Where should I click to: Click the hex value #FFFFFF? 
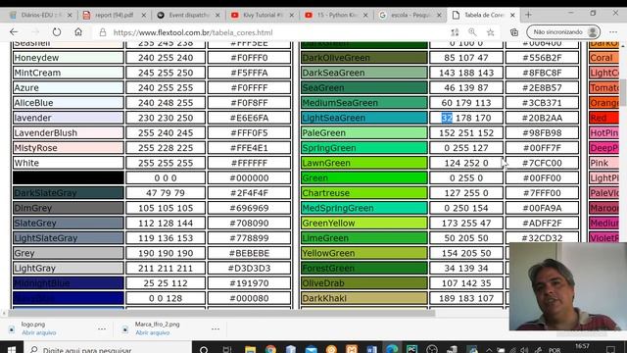[249, 163]
